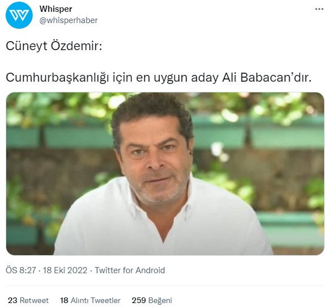Enlarge the tweet's attached photo
Viewport: 332px width, 307px height.
click(165, 173)
